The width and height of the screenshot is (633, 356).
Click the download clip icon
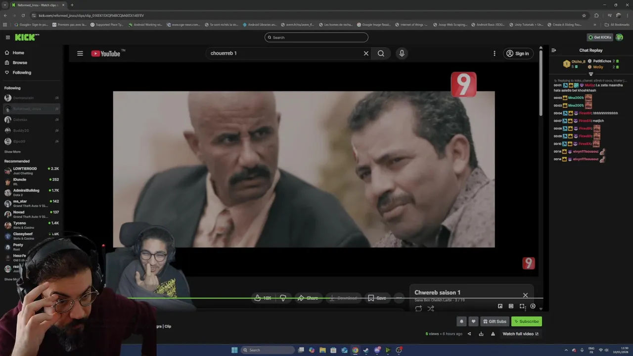(481, 334)
